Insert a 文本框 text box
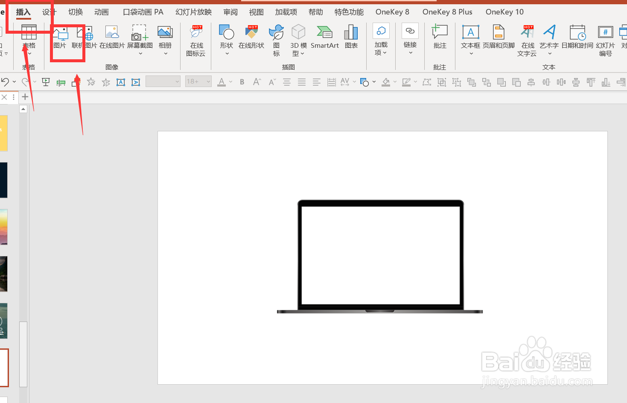 pyautogui.click(x=471, y=40)
